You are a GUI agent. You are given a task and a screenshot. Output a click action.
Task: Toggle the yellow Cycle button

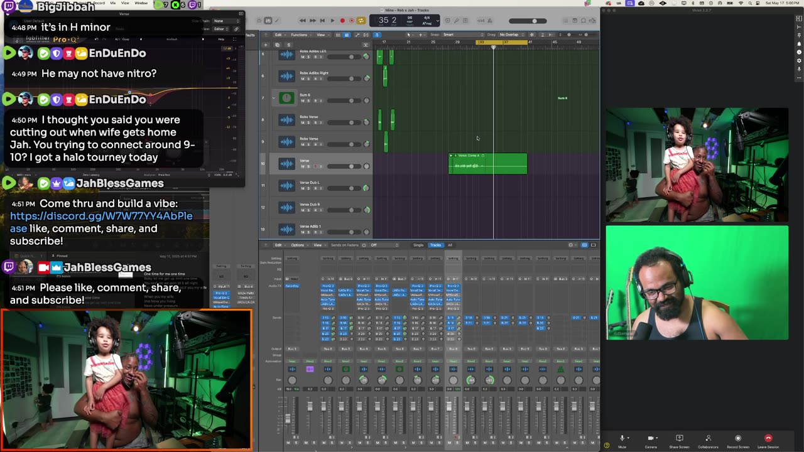(361, 21)
